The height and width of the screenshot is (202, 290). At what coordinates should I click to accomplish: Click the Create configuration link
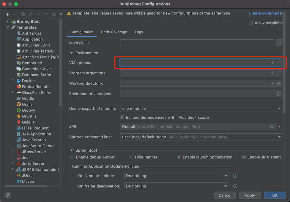click(x=265, y=13)
